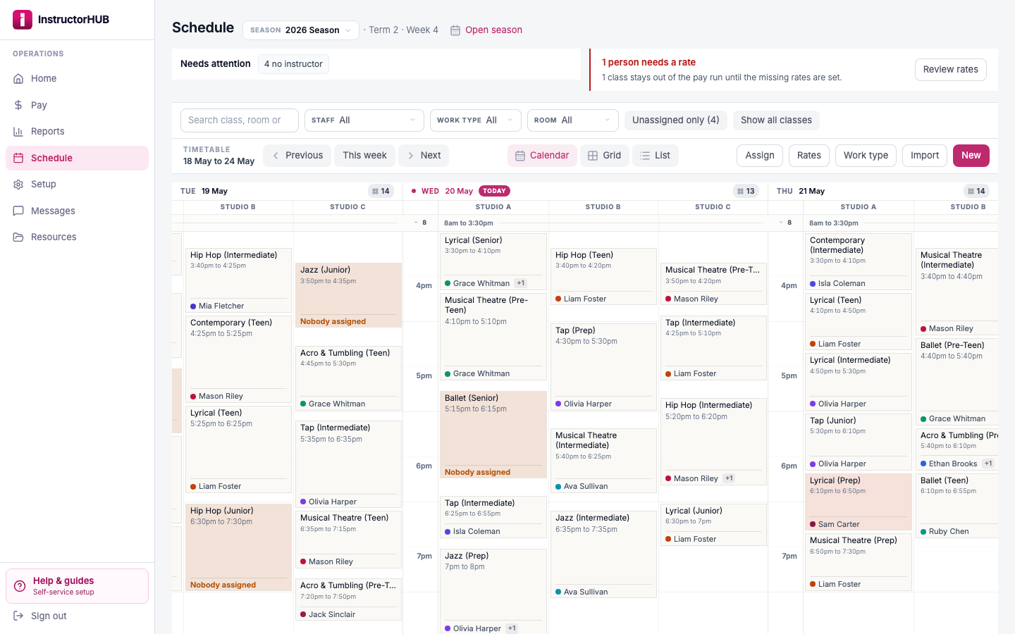Viewport: 1015px width, 634px height.
Task: Switch to Calendar view
Action: (542, 156)
